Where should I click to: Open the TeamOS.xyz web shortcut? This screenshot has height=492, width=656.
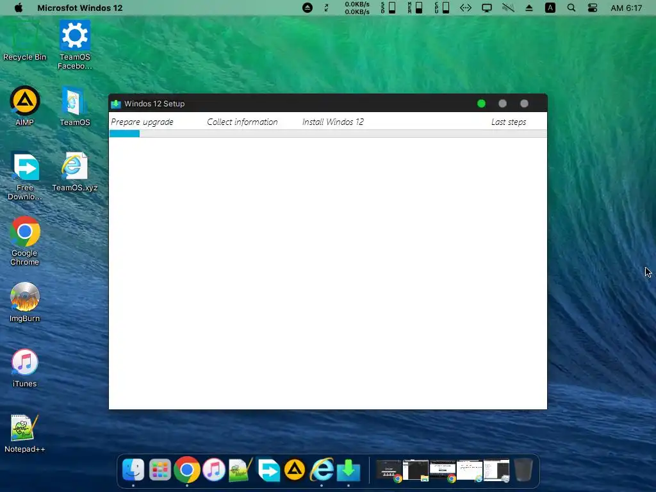pos(74,172)
